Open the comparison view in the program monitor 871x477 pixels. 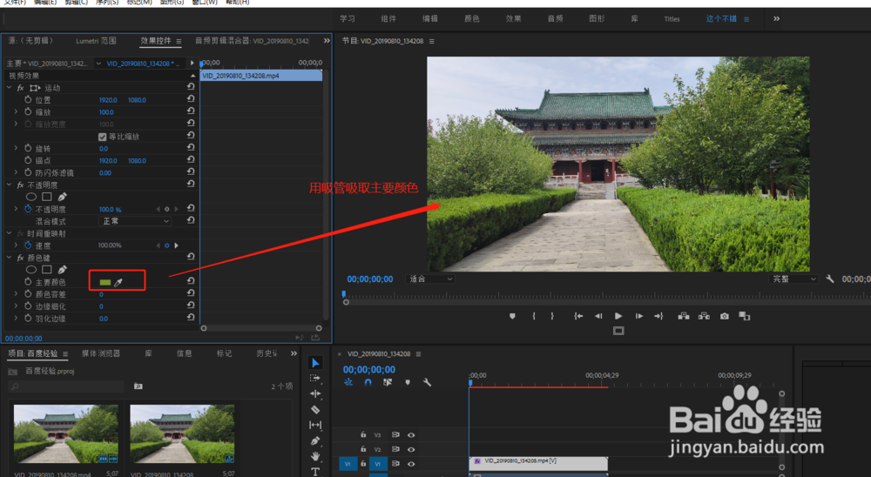pos(745,316)
